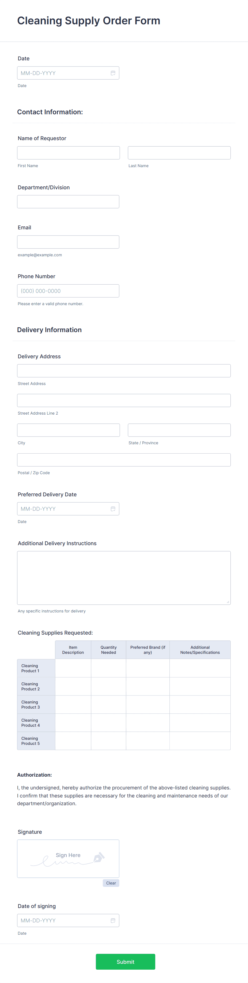Click the Last Name input field
This screenshot has width=248, height=983.
(x=179, y=153)
